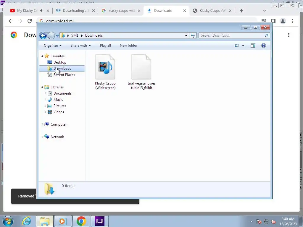Click the change view icon
This screenshot has width=303, height=227.
point(237,46)
